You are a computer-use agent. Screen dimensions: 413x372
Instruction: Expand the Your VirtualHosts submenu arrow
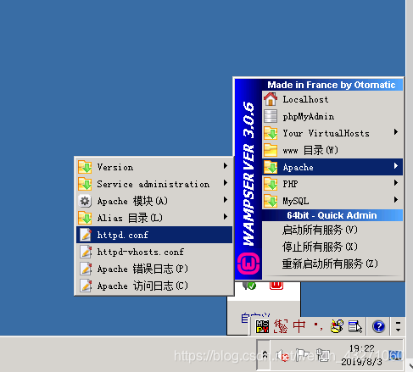396,132
